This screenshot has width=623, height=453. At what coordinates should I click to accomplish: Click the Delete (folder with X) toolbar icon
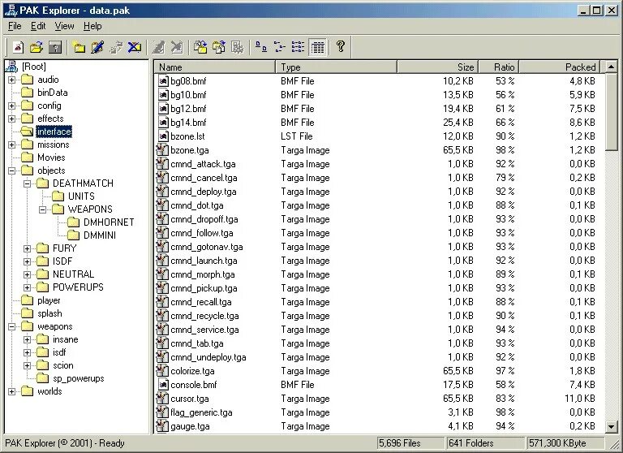click(x=135, y=47)
